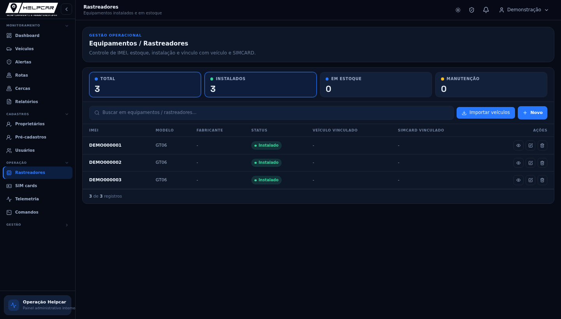The image size is (561, 319).
Task: Click Operação Helpcar panel card
Action: 37,305
